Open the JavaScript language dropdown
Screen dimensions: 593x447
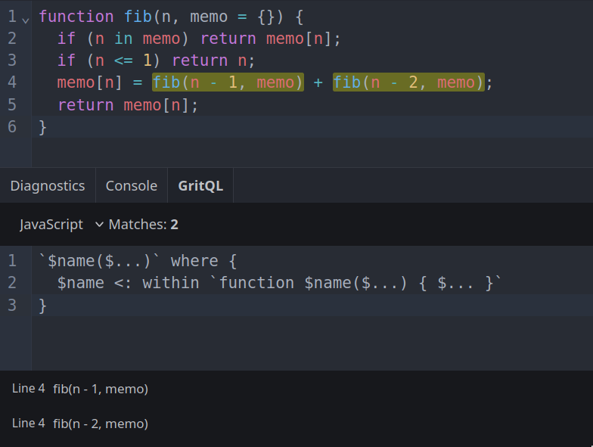[61, 225]
